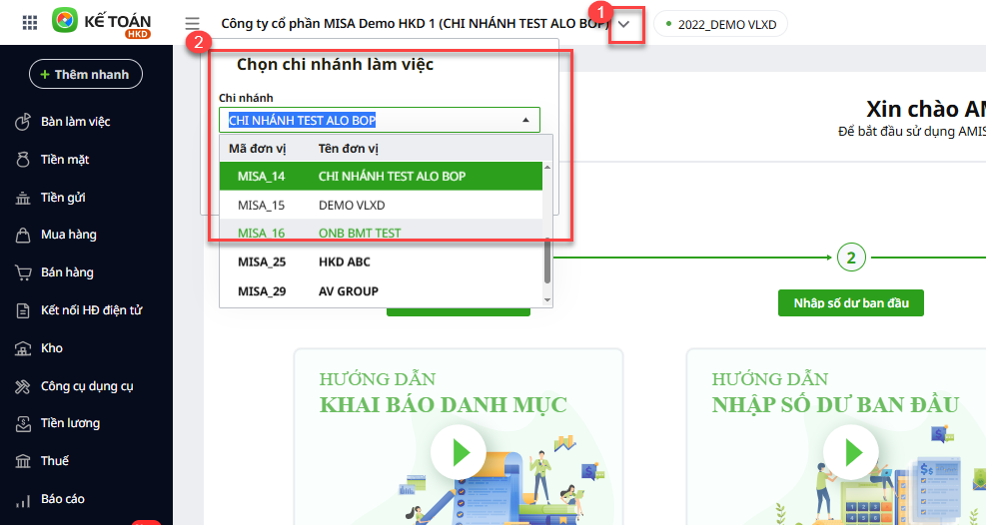Open 2022_DEMO VLXD database selector
The image size is (986, 525).
tap(720, 24)
